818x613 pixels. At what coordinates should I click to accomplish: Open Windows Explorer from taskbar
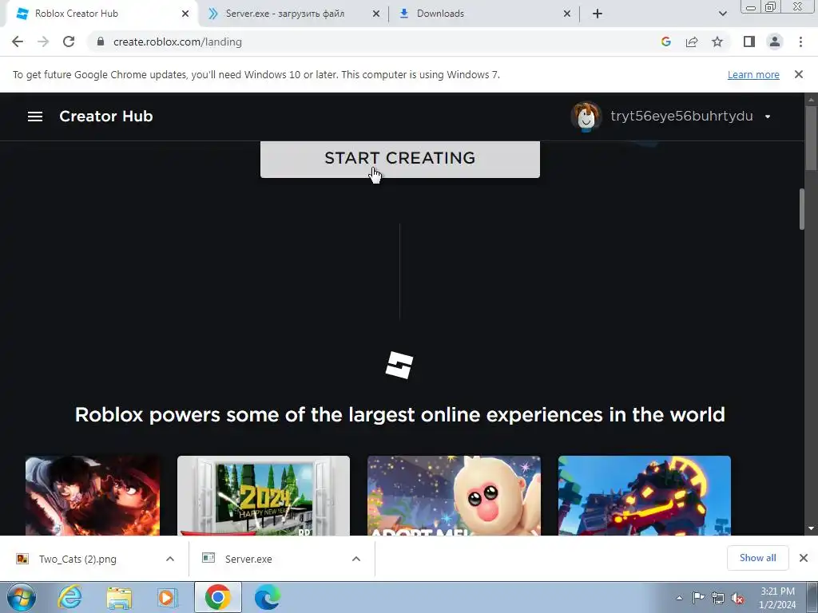119,597
